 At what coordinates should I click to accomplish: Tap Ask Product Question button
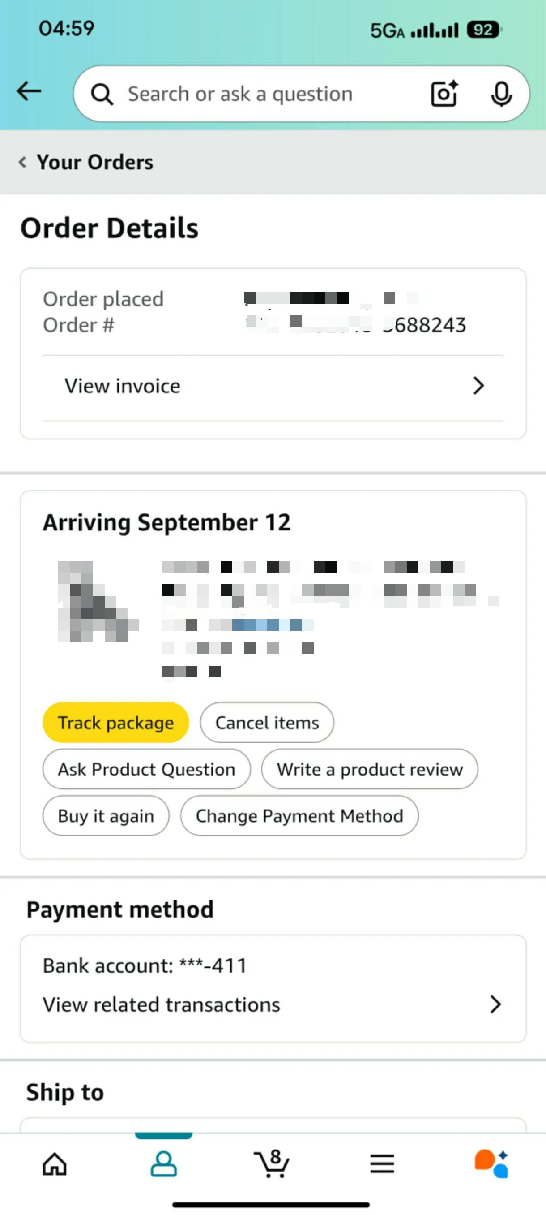tap(146, 769)
